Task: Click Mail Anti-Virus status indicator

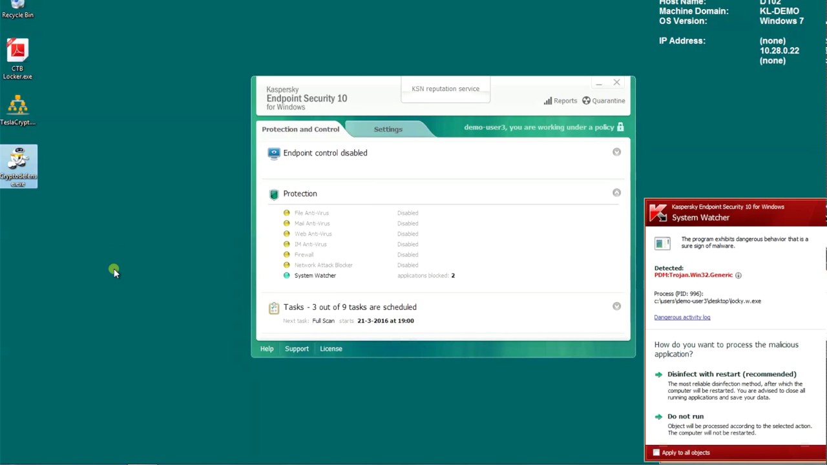Action: (286, 223)
